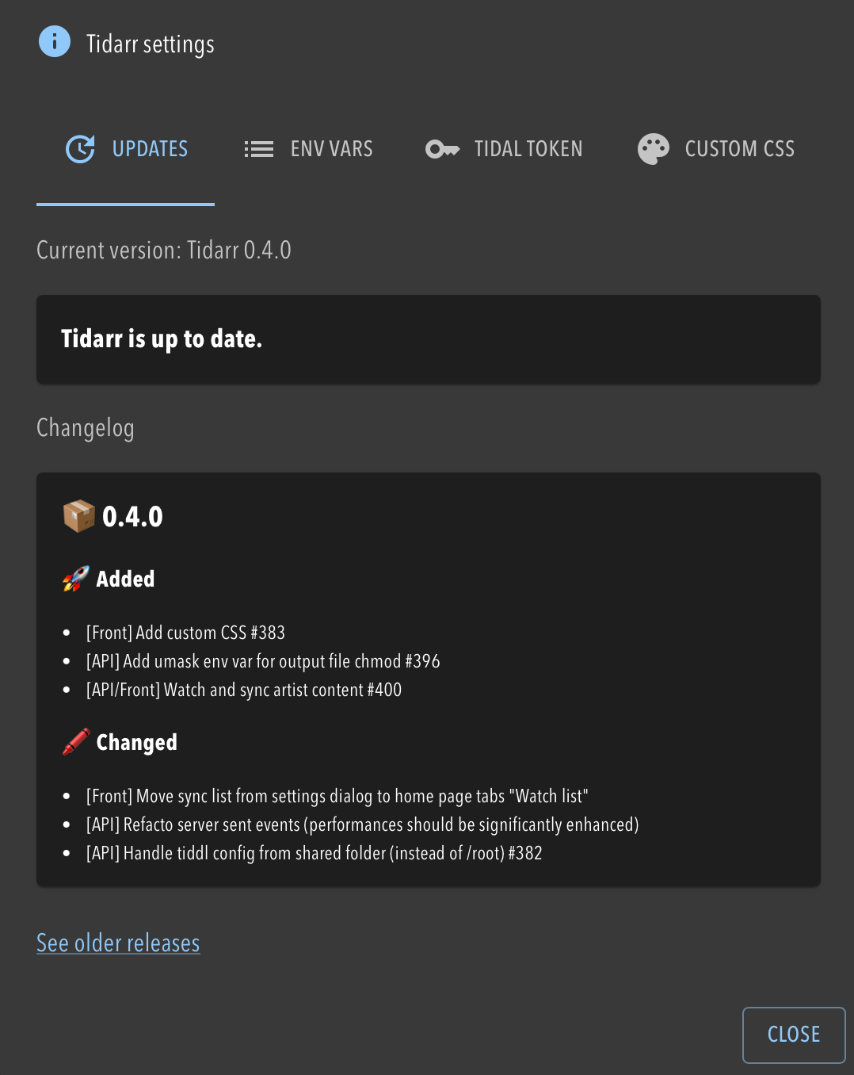Click the rocket emoji next to Added

76,580
